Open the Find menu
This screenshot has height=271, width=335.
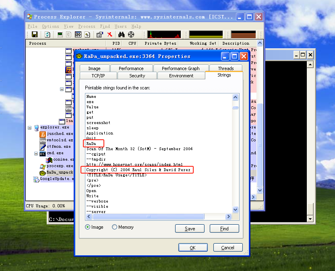coord(105,26)
